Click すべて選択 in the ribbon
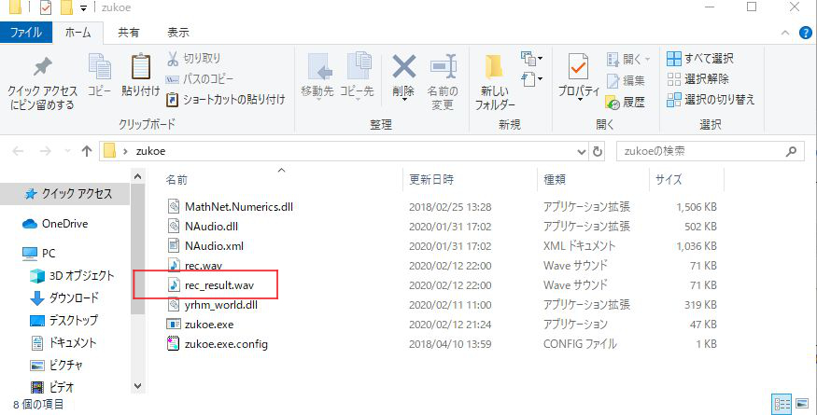817x415 pixels. pos(700,59)
